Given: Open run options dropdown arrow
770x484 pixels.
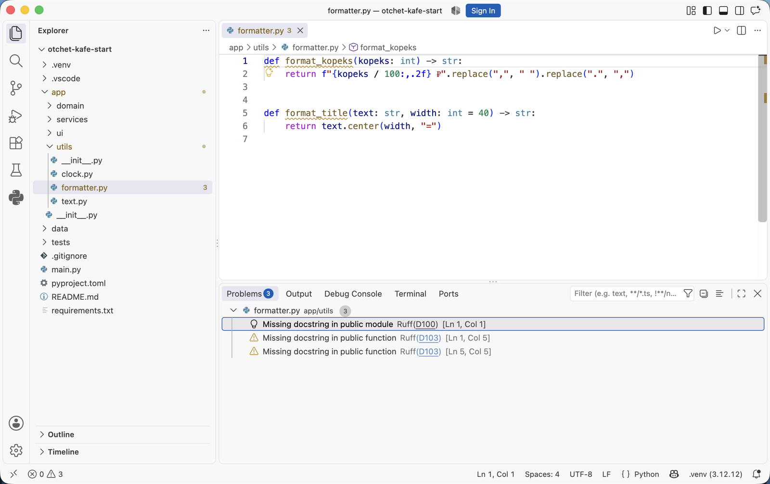Looking at the screenshot, I should coord(727,30).
